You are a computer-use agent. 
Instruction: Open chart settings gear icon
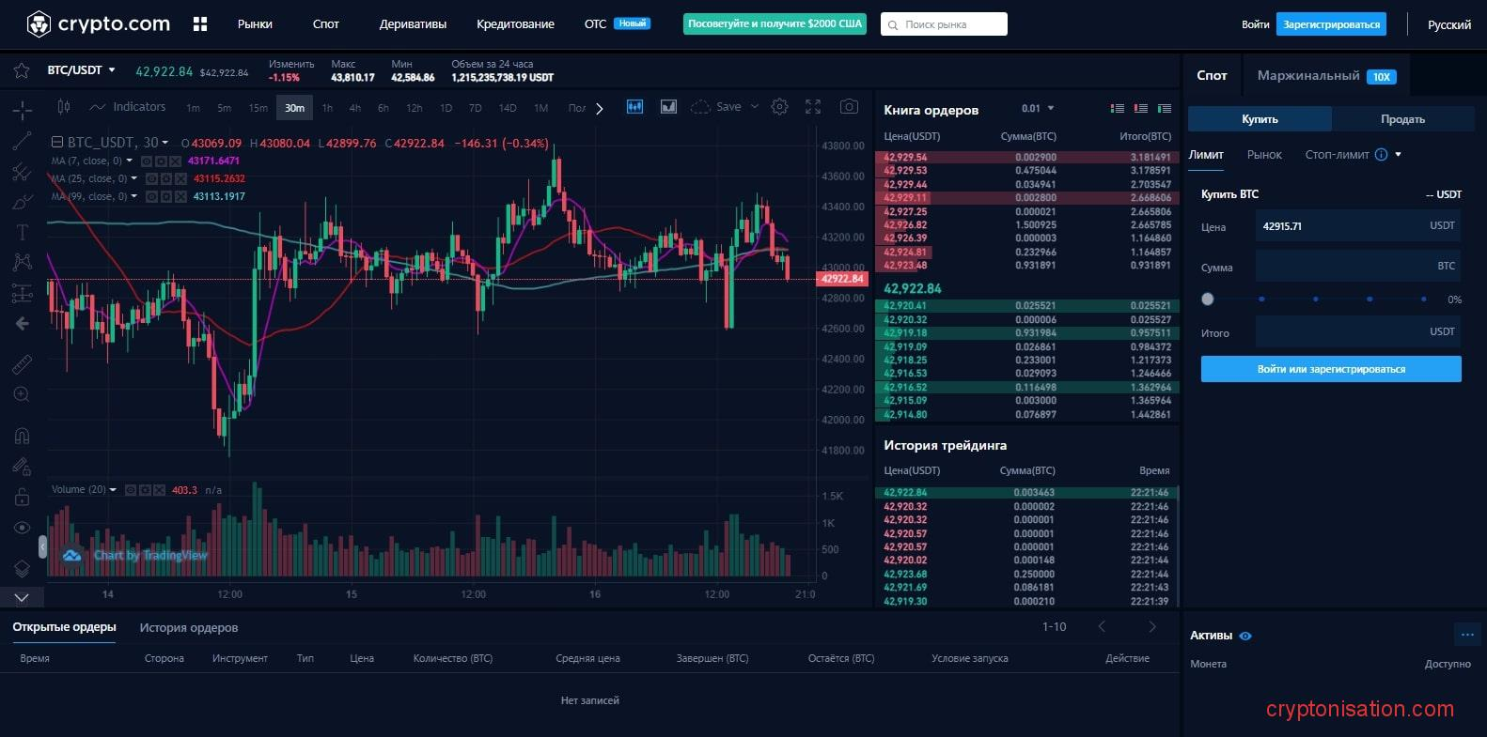point(779,107)
